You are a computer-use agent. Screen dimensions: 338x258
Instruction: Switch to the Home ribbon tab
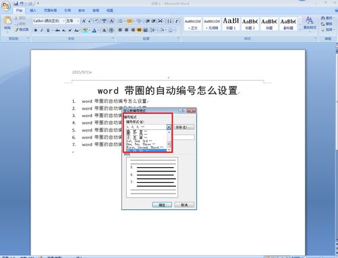point(19,10)
